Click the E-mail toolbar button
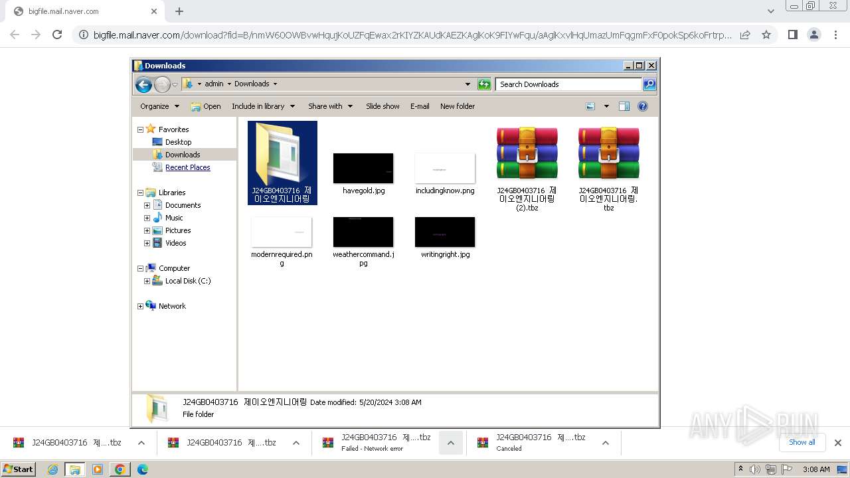Screen dimensions: 850x478 [420, 106]
